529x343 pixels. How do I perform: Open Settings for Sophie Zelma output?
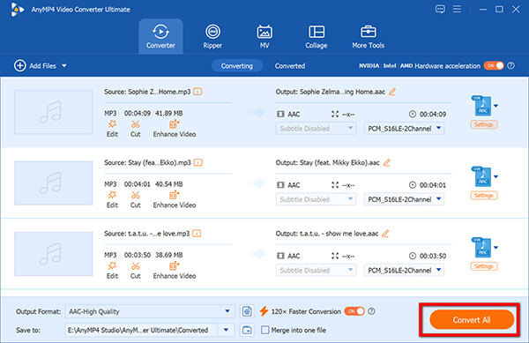tap(484, 124)
